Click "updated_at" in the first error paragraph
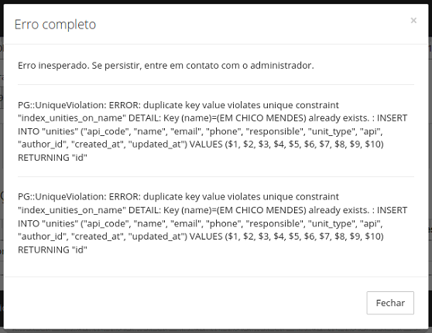Viewport: 432px width, 333px height. coord(156,144)
